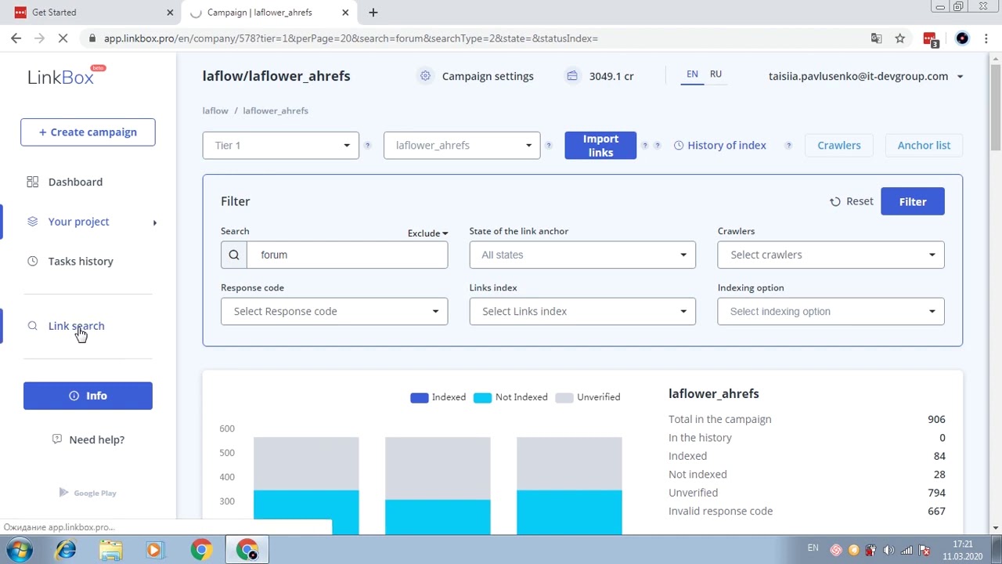Click help question mark next to Tier 1
The width and height of the screenshot is (1002, 564).
click(x=367, y=146)
